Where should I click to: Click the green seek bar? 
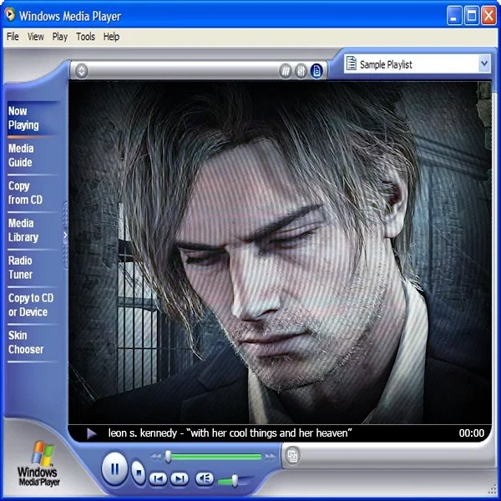click(214, 457)
